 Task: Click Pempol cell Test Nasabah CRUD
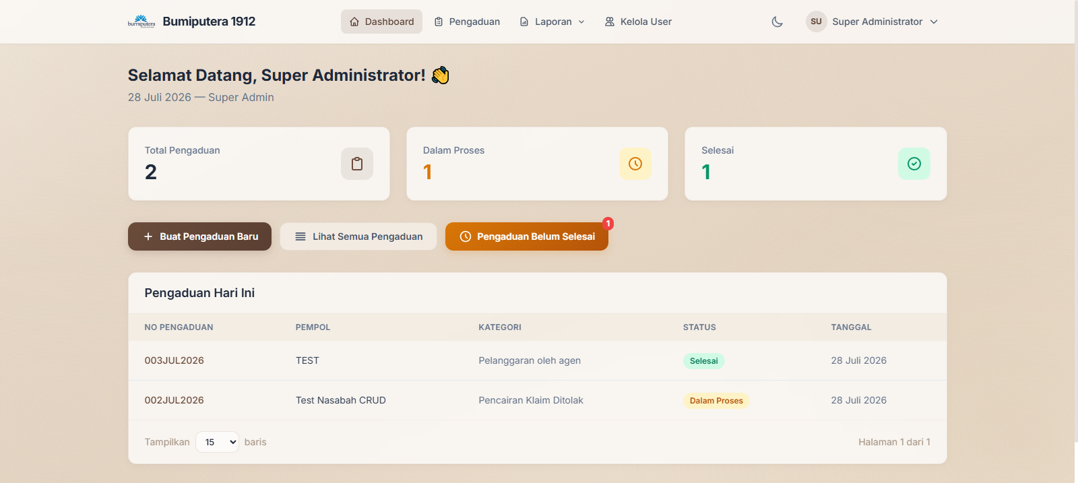[x=341, y=400]
